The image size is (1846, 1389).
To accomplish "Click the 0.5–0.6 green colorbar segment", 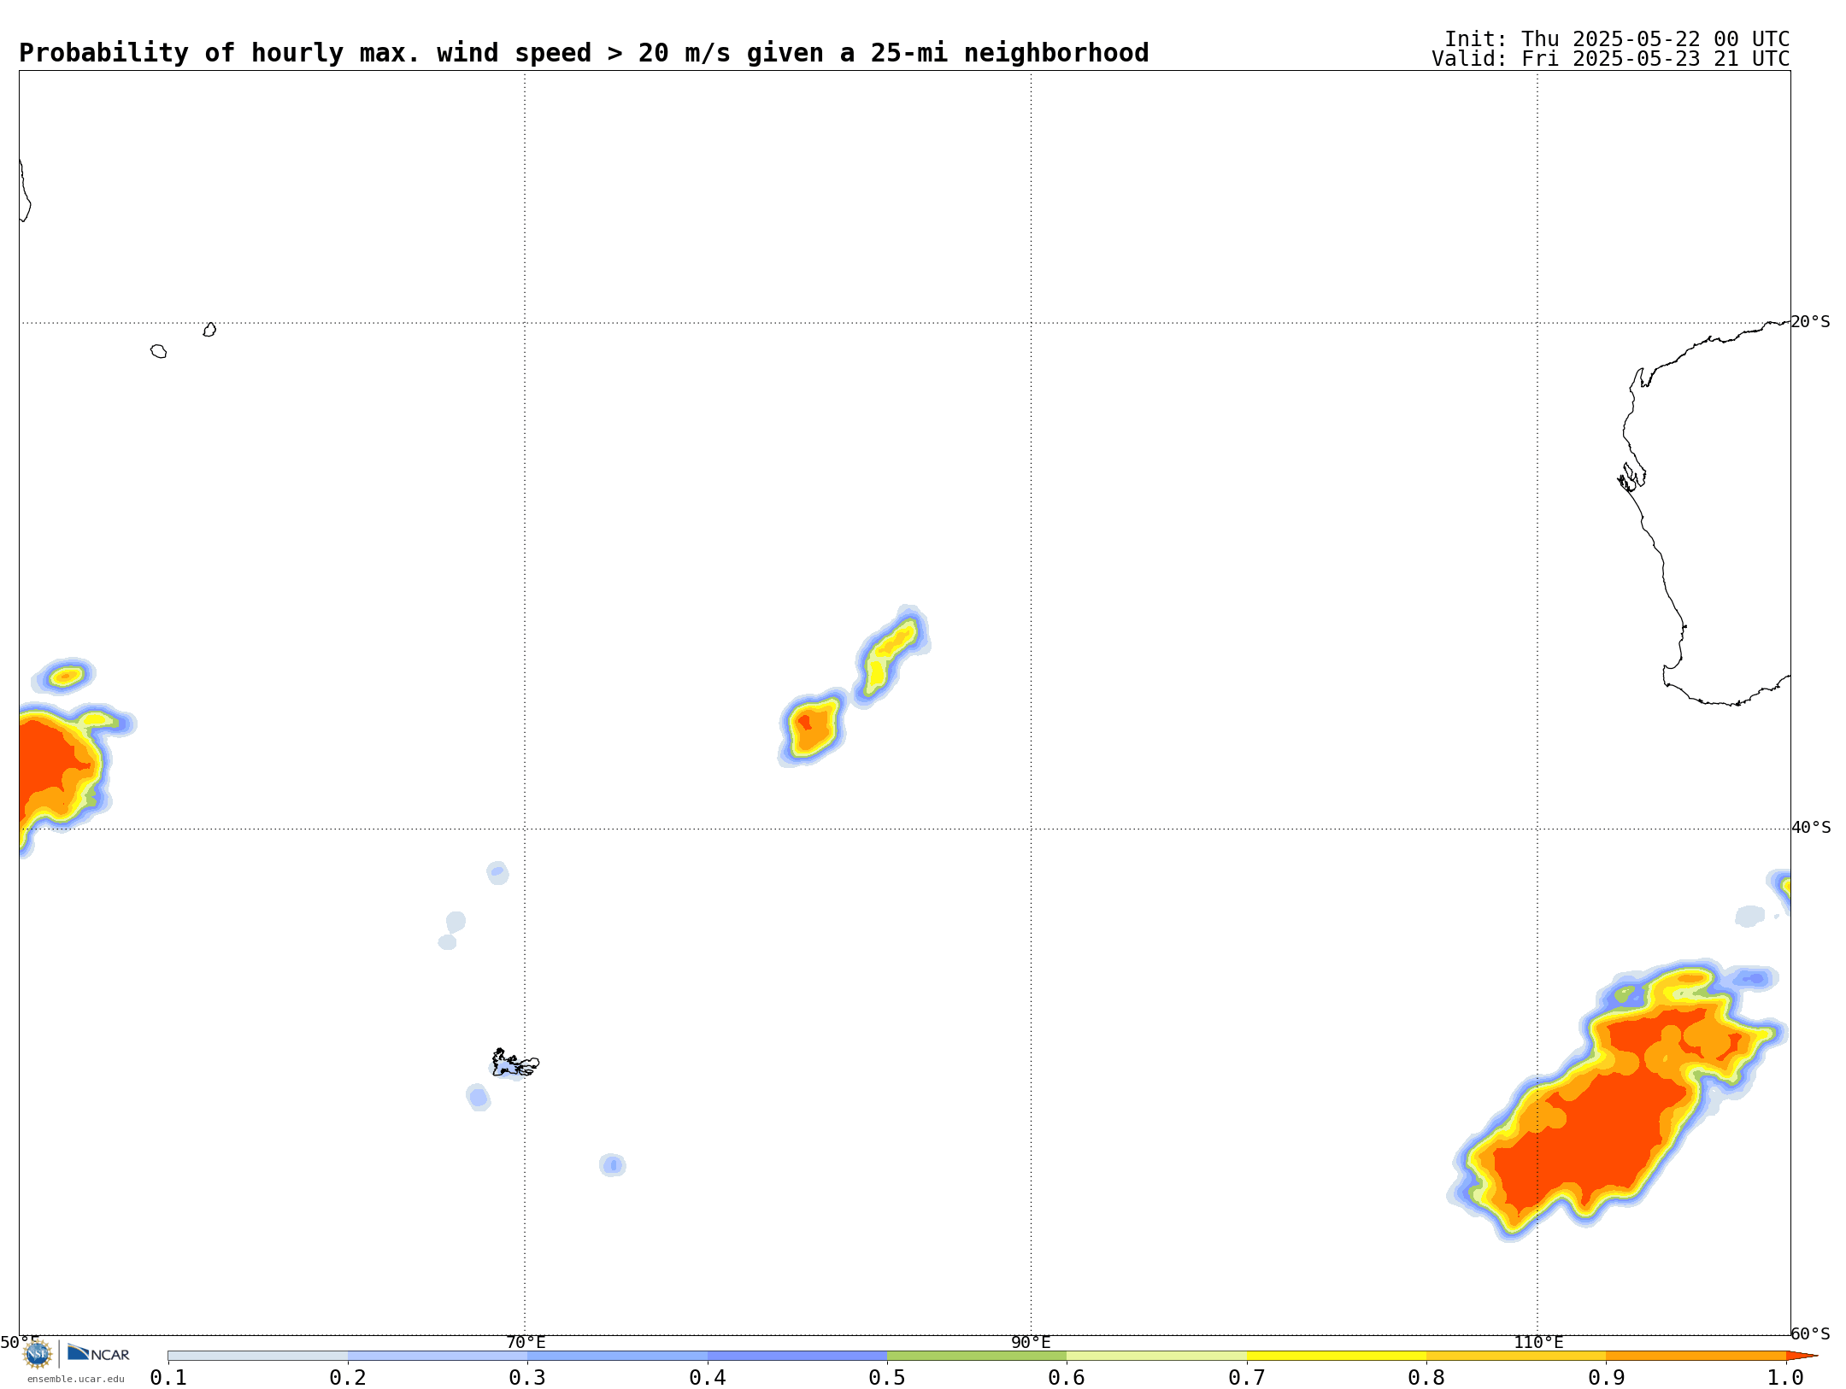I will point(977,1356).
